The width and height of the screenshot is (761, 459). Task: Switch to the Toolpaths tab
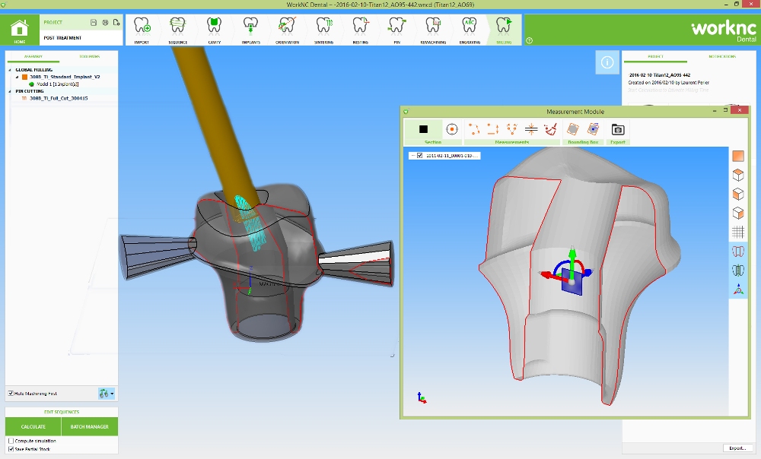[89, 57]
